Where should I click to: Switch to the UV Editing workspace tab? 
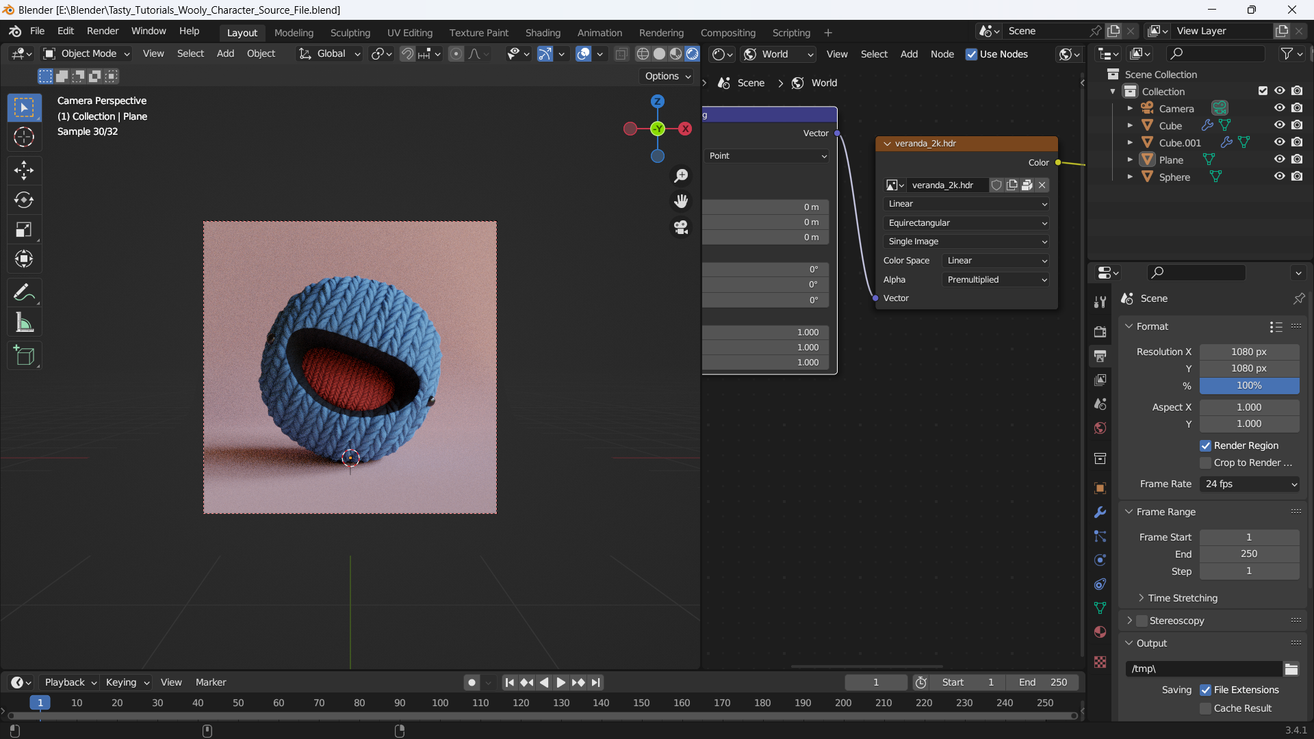click(x=410, y=32)
